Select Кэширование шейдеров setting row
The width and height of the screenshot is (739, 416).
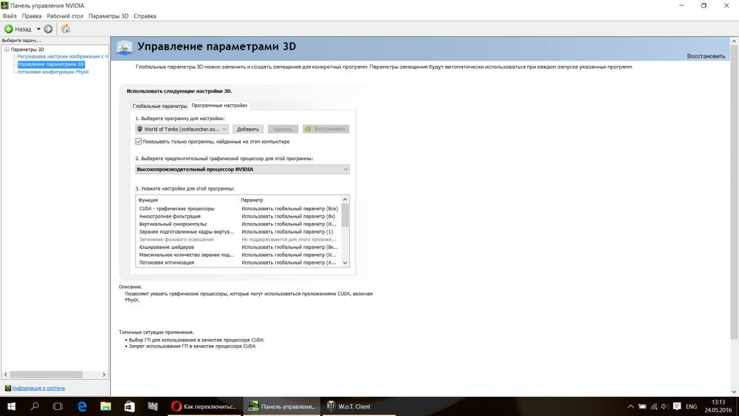(238, 247)
